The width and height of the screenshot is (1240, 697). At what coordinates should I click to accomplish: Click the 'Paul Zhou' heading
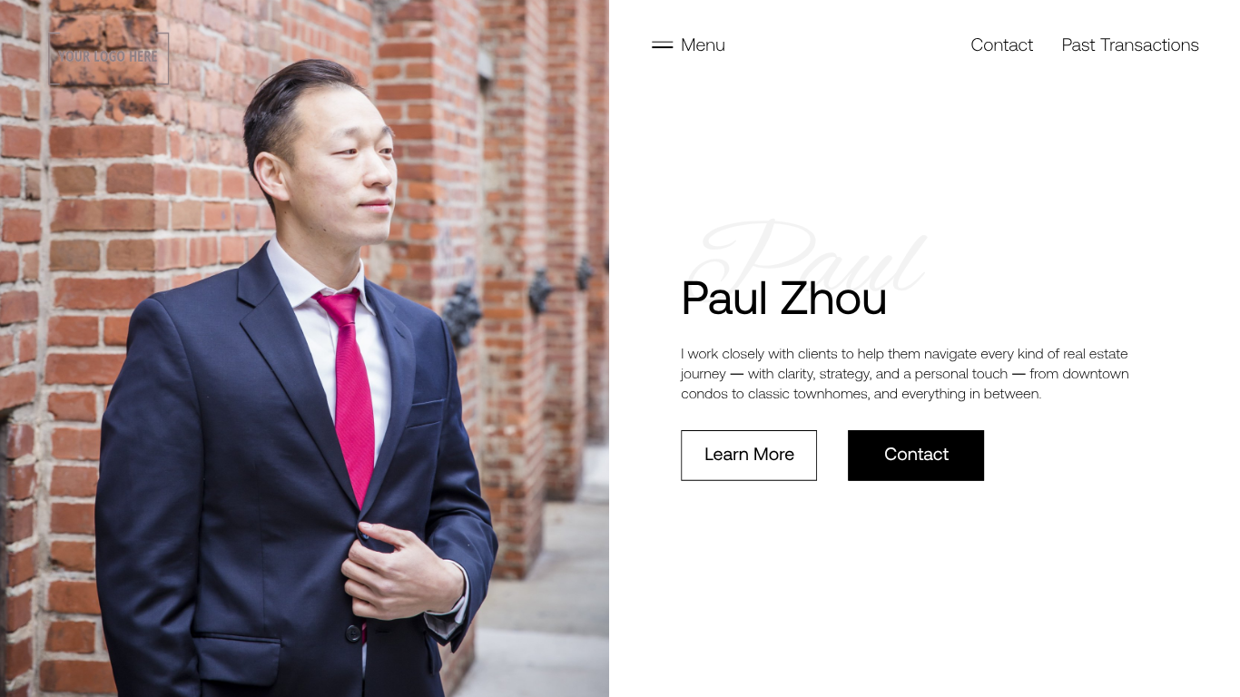tap(783, 299)
